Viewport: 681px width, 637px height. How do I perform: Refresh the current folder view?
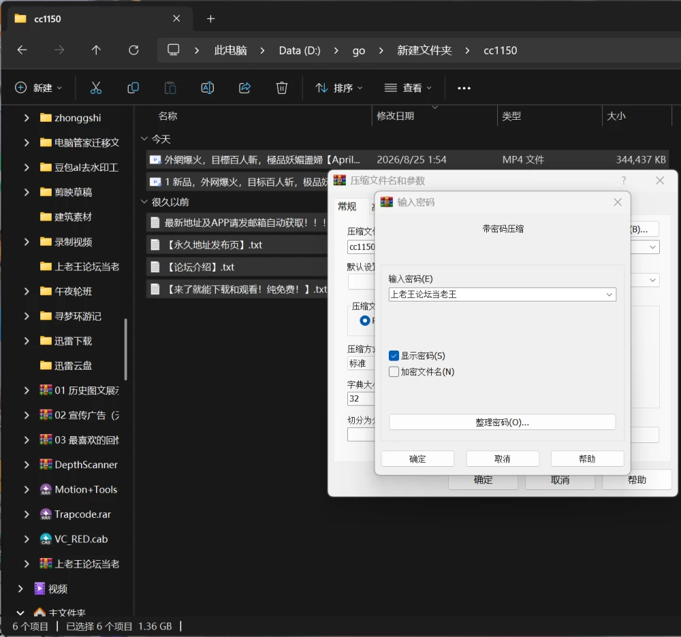(x=133, y=50)
